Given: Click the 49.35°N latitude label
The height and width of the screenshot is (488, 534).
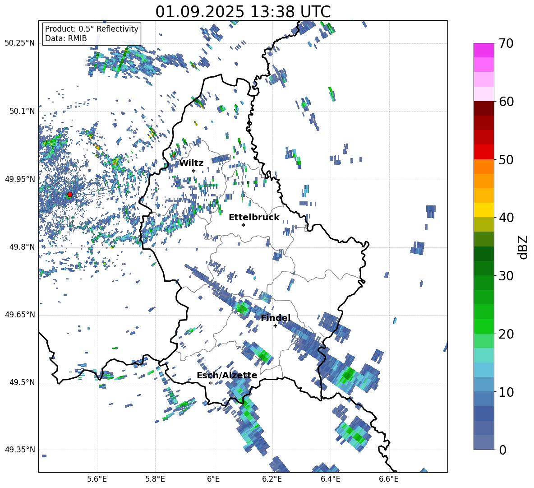Looking at the screenshot, I should coord(20,450).
